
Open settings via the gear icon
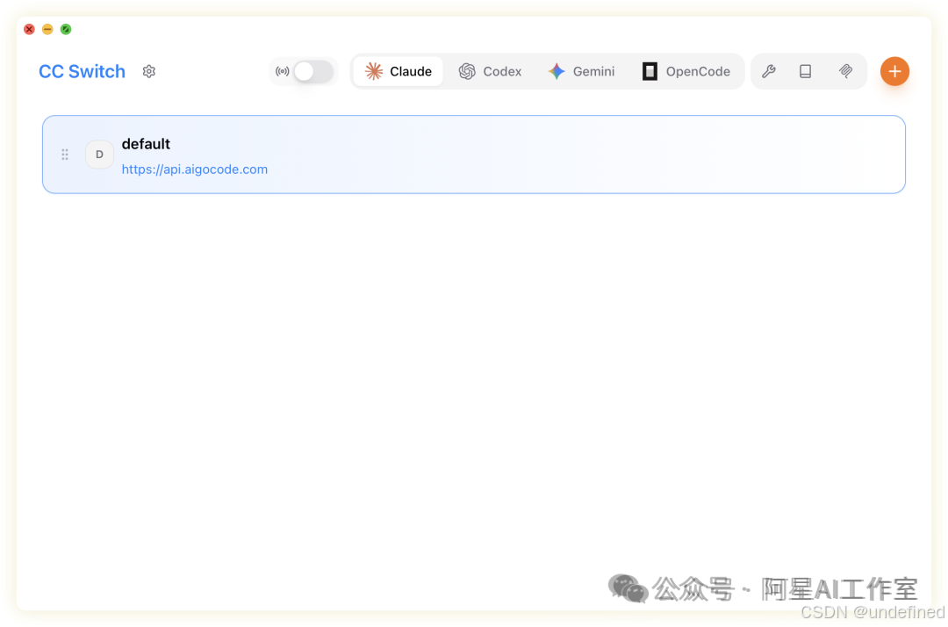[148, 71]
